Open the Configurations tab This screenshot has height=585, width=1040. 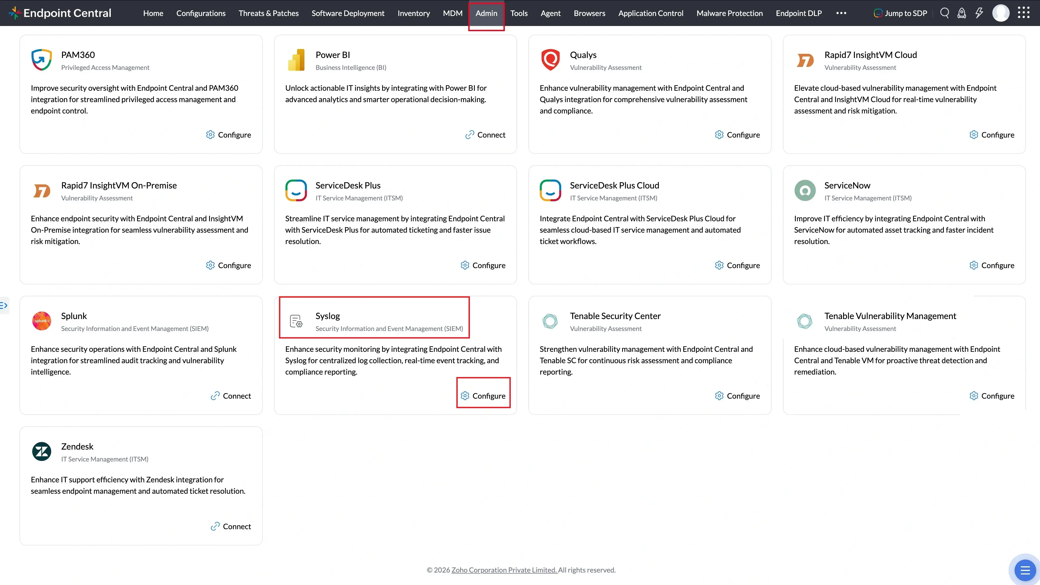[201, 13]
